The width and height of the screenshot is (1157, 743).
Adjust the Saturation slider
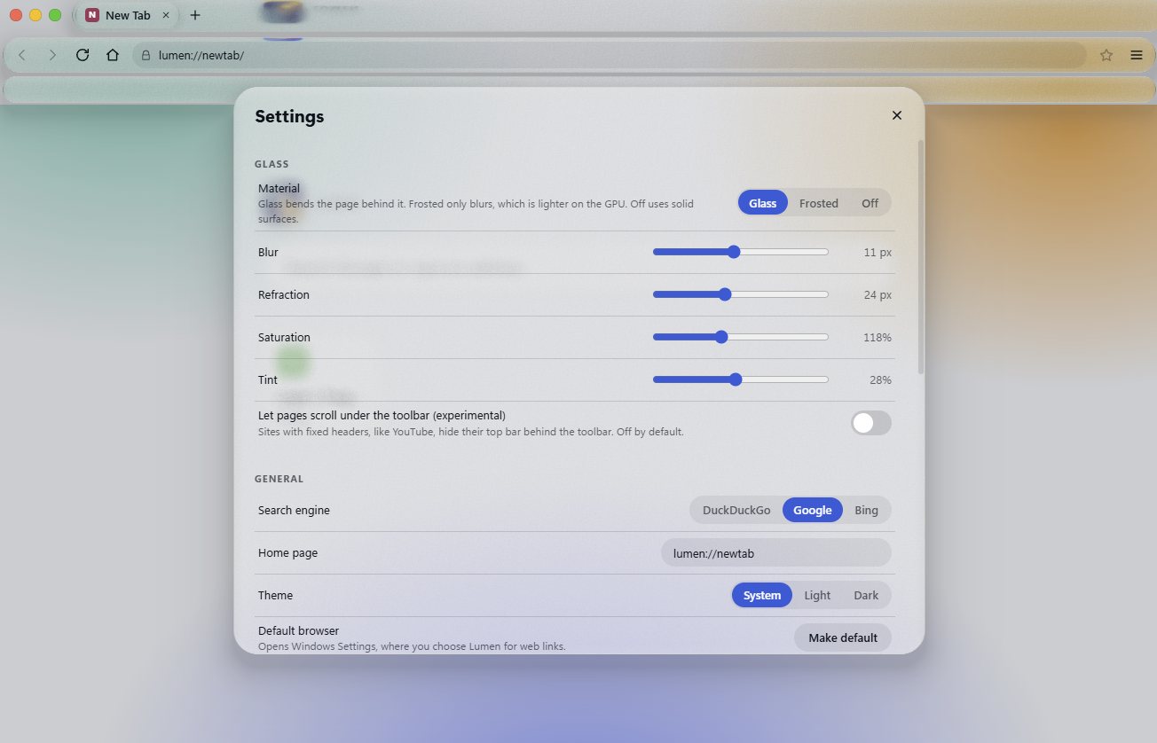[741, 337]
